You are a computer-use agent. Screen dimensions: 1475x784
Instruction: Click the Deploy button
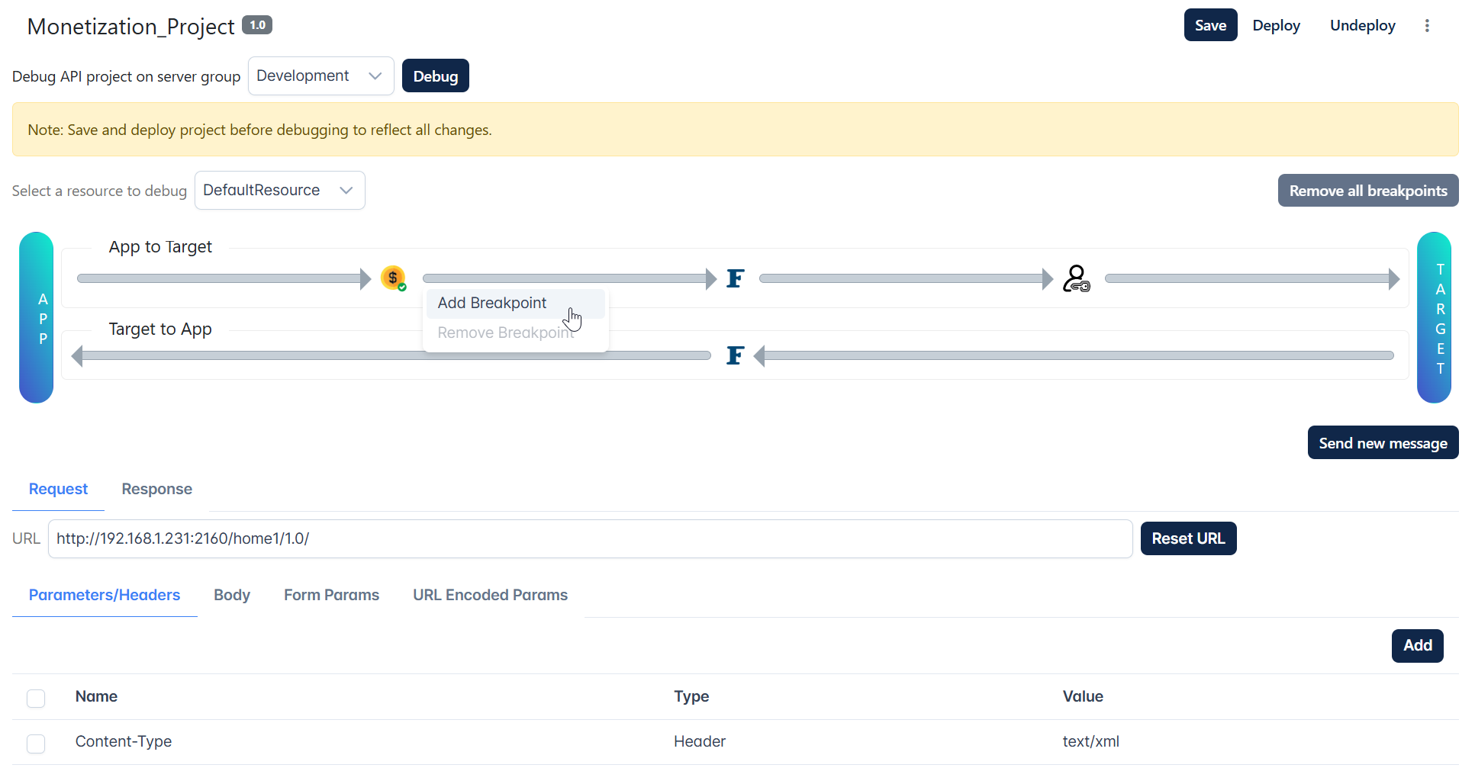(x=1276, y=25)
